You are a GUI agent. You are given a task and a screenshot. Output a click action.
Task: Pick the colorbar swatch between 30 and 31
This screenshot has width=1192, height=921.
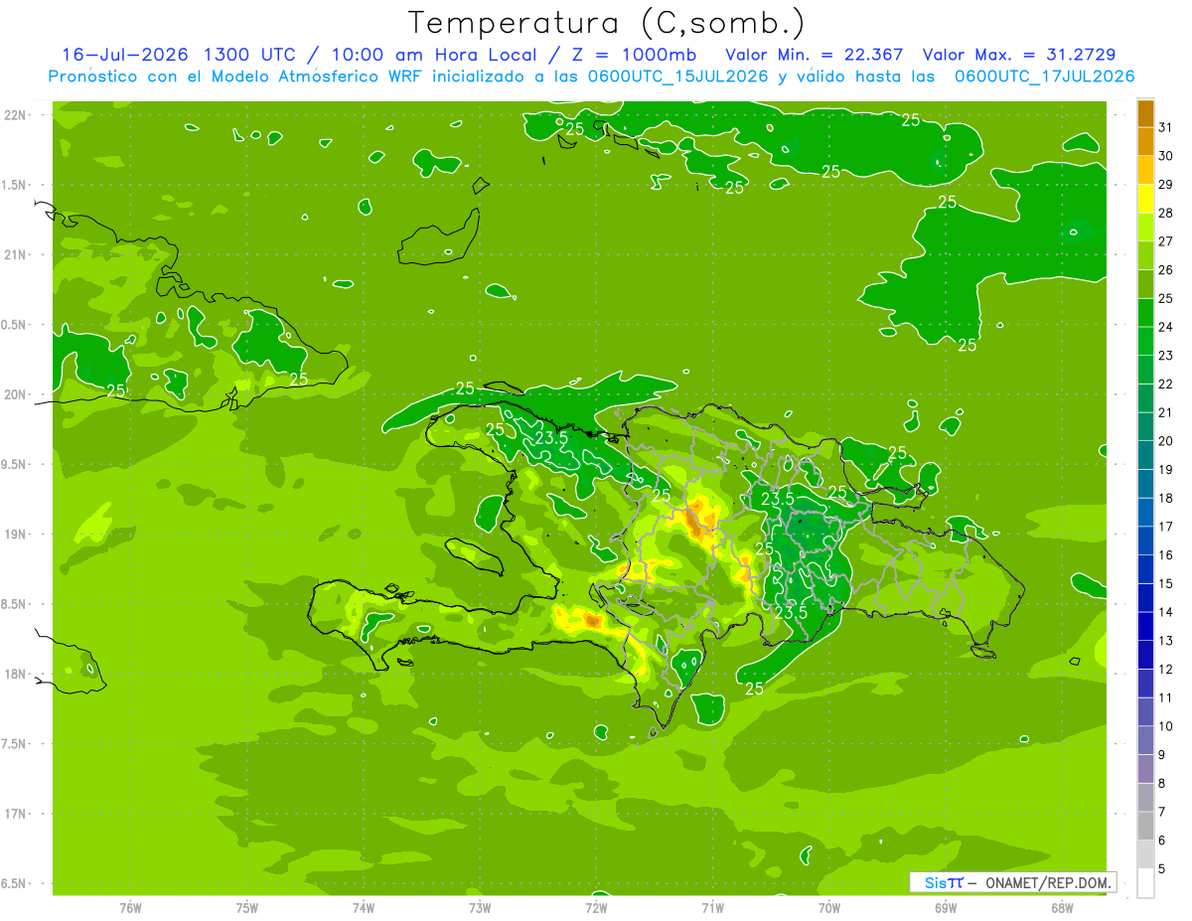click(x=1145, y=141)
